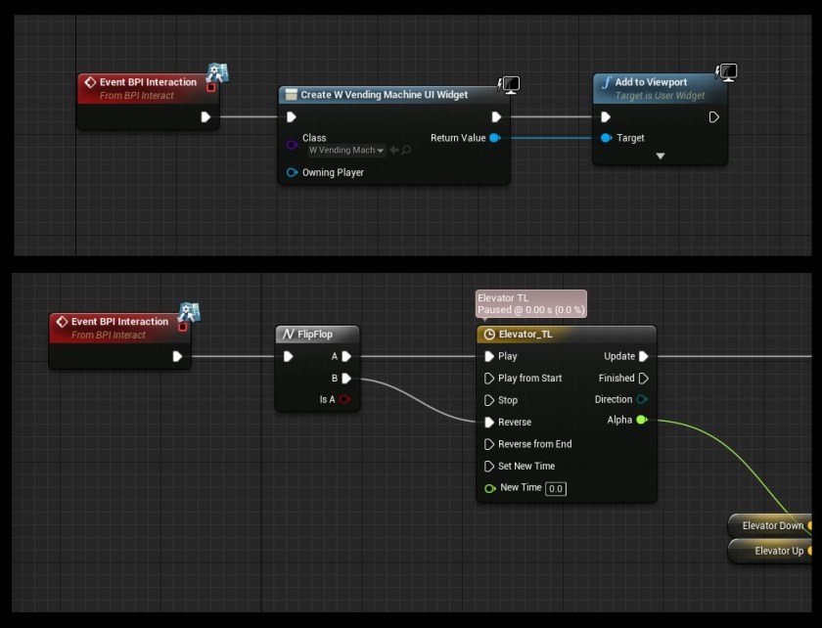Click the green Alpha output pin
This screenshot has height=628, width=822.
click(641, 421)
